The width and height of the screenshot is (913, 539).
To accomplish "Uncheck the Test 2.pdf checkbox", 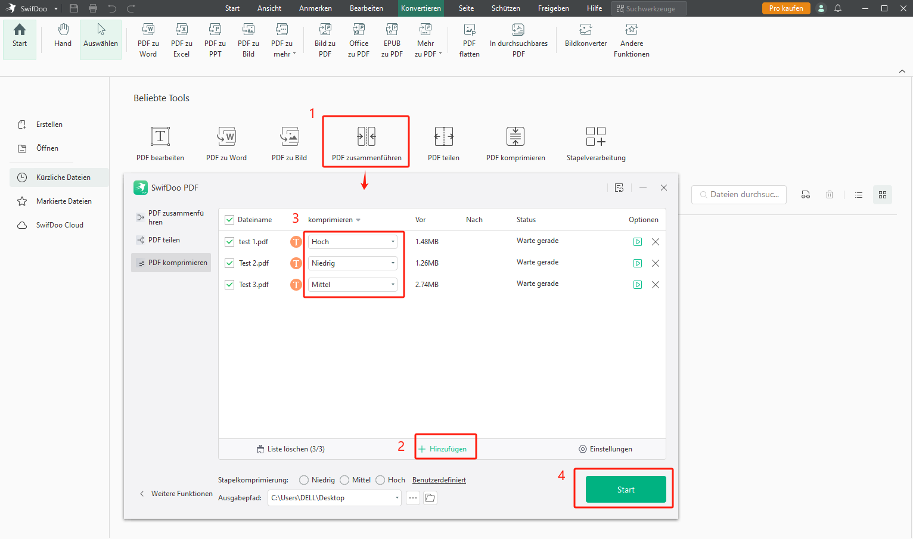I will point(229,263).
